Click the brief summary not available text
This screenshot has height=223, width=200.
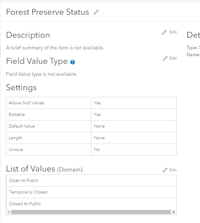point(55,48)
